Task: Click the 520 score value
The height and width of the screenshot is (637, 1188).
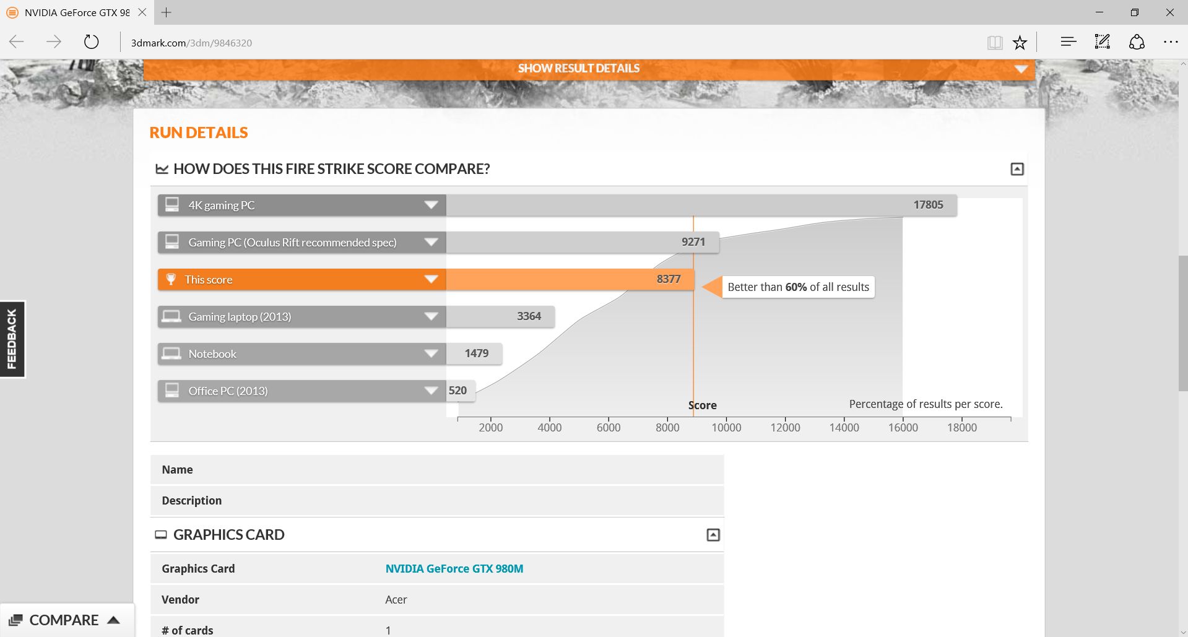Action: tap(457, 391)
